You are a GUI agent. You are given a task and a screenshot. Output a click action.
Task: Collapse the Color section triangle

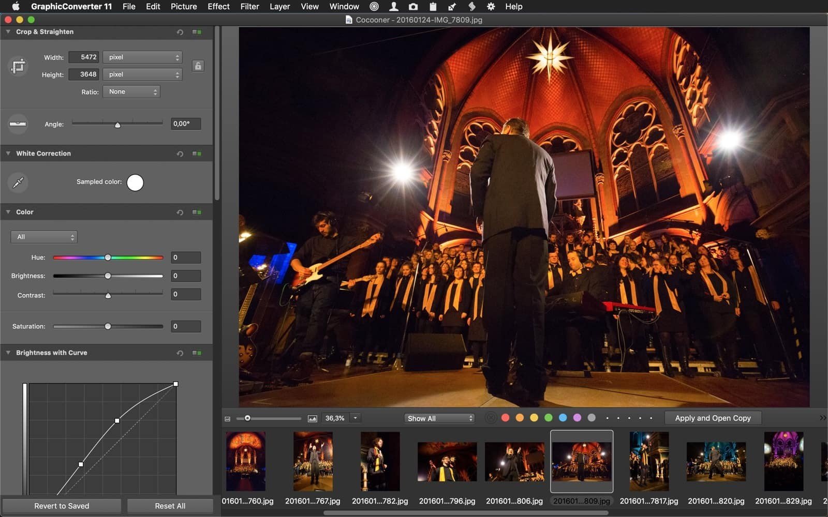coord(8,212)
